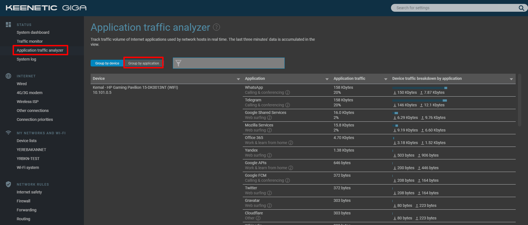
Task: Click the Cloudflare application name
Action: click(x=254, y=213)
